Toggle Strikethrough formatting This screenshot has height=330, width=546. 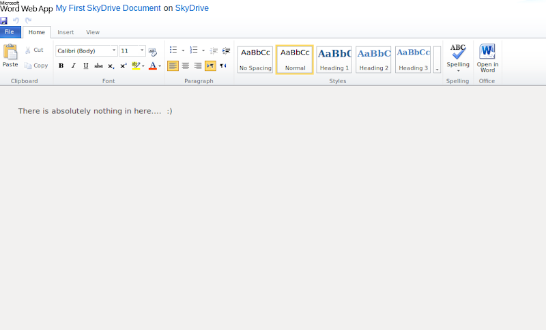[x=98, y=65]
